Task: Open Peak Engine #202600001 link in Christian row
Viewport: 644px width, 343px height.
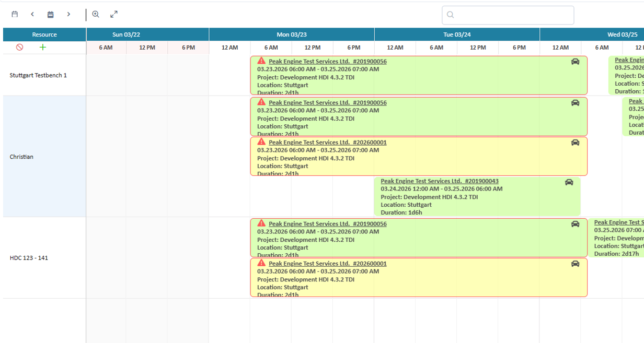Action: pyautogui.click(x=328, y=142)
